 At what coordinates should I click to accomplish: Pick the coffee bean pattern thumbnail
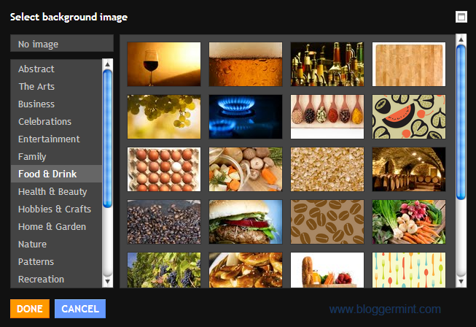pos(327,222)
